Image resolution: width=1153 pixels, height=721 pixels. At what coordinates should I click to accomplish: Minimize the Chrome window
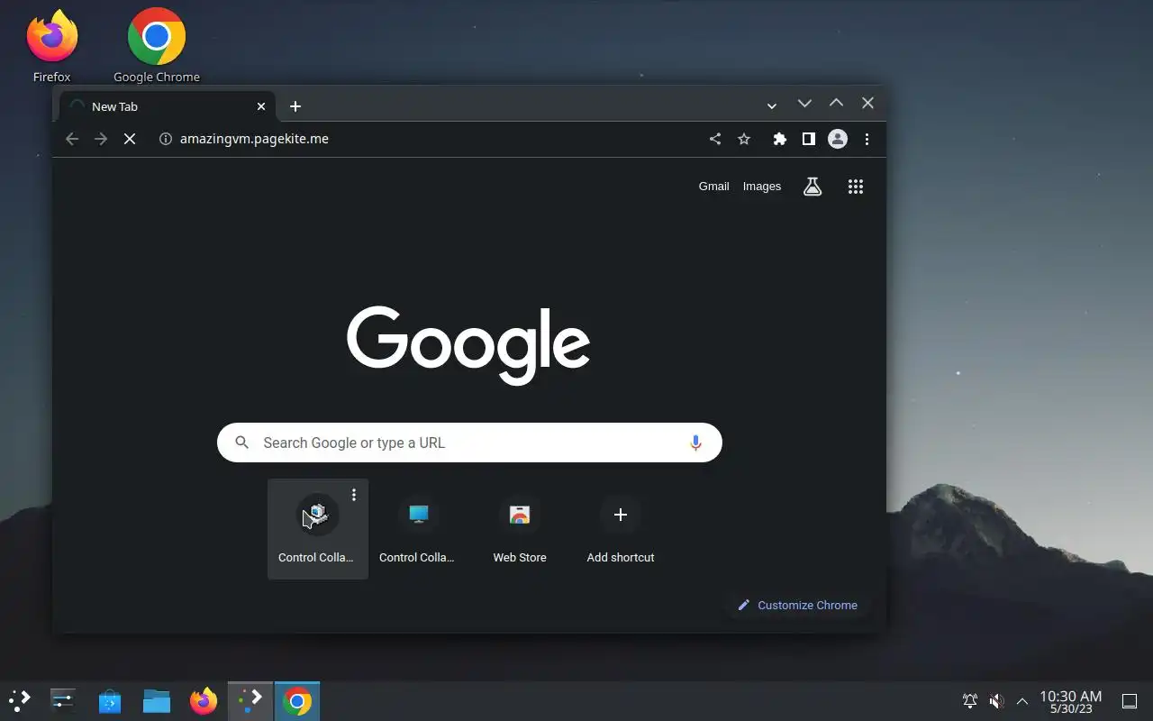point(804,103)
